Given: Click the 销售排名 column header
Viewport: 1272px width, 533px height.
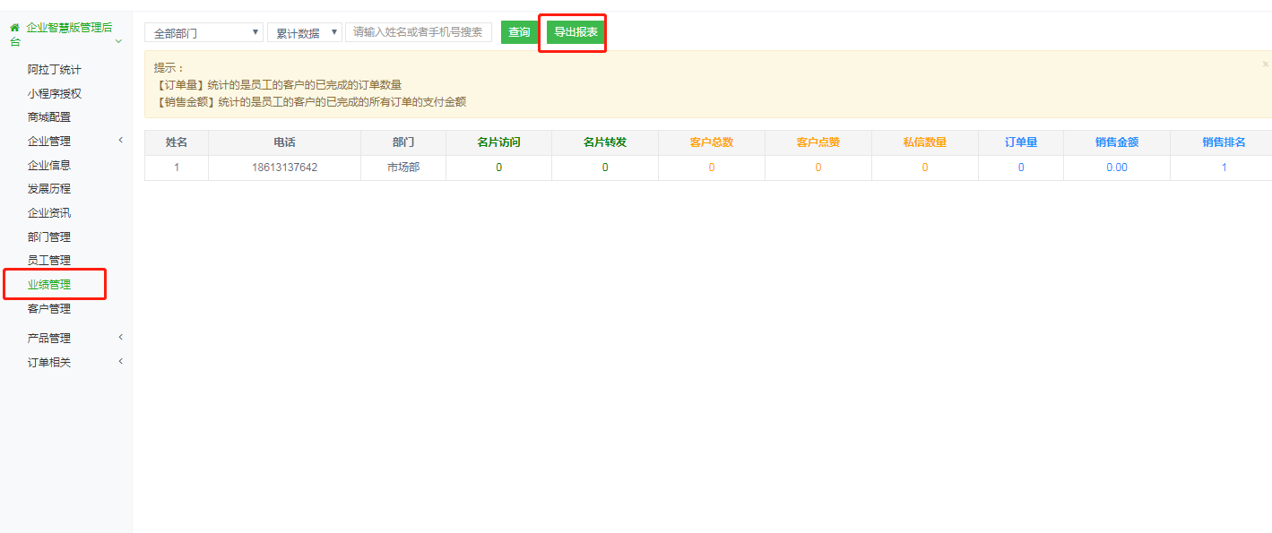Looking at the screenshot, I should (1224, 142).
